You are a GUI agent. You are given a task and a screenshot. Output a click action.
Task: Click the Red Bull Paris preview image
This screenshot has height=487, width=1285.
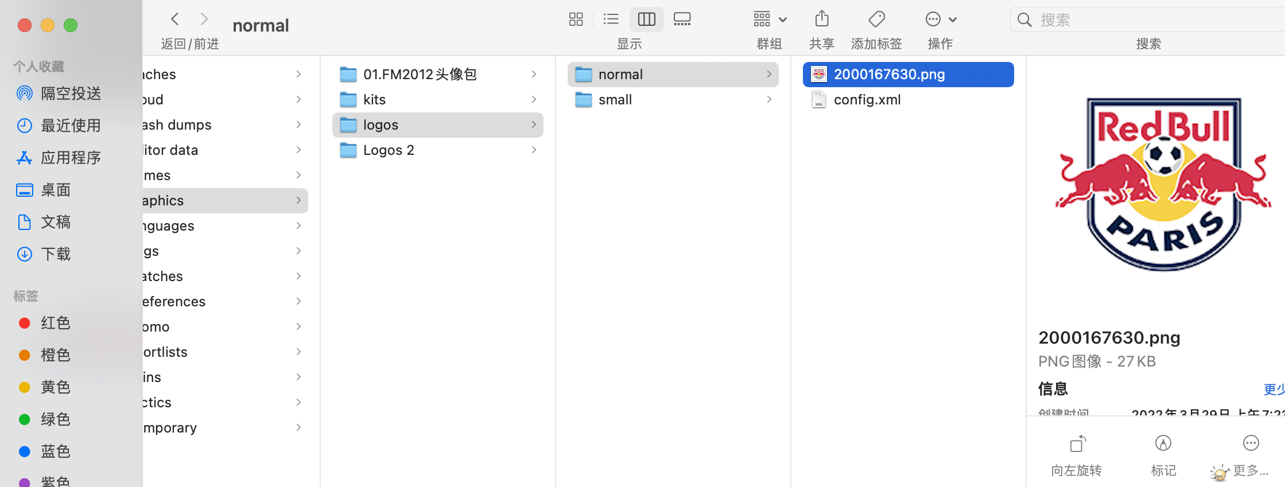tap(1163, 184)
